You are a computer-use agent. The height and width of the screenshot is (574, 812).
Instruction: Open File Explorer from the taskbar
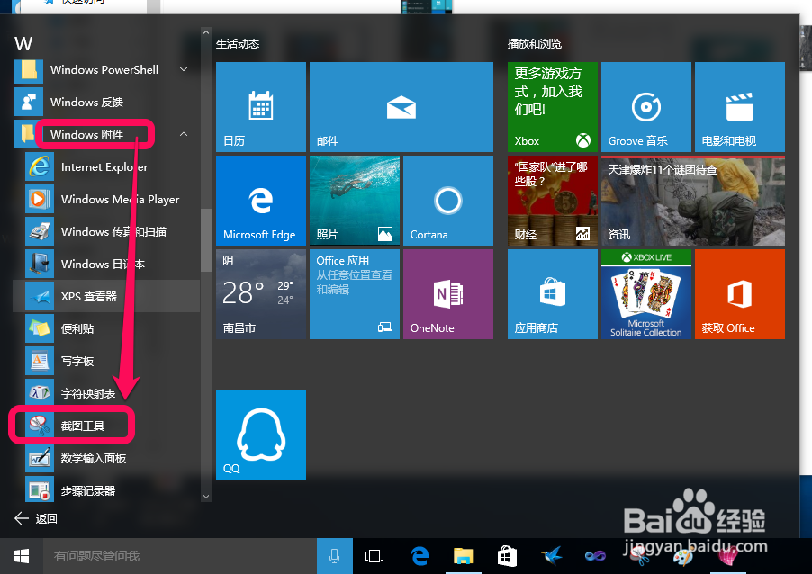pos(464,556)
